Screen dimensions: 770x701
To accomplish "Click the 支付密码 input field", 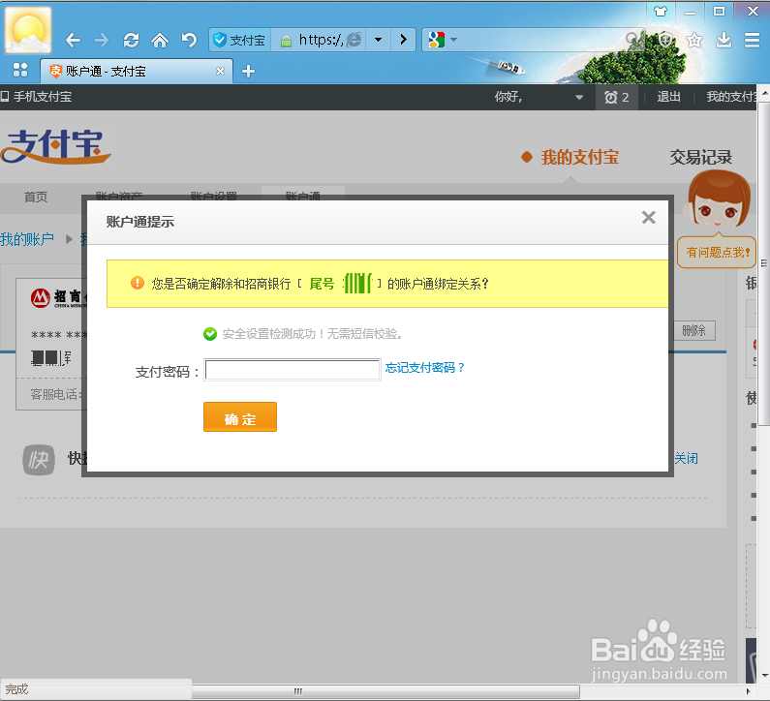I will pos(293,370).
